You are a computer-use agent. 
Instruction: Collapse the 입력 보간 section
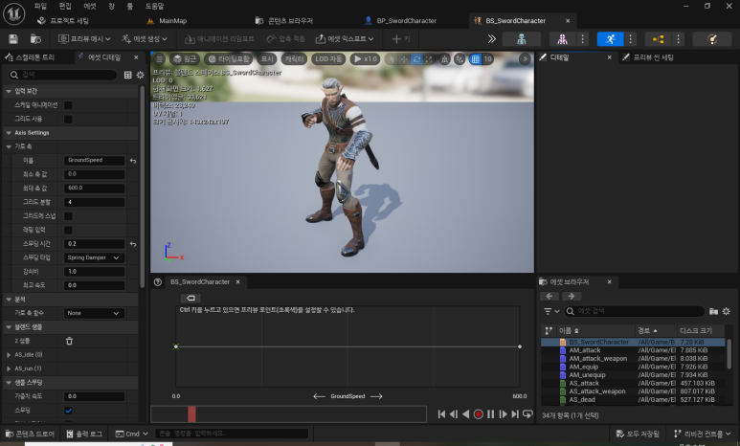9,91
